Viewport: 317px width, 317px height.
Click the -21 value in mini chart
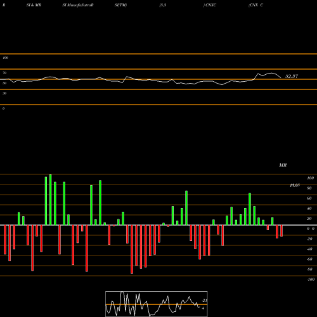click(x=204, y=301)
